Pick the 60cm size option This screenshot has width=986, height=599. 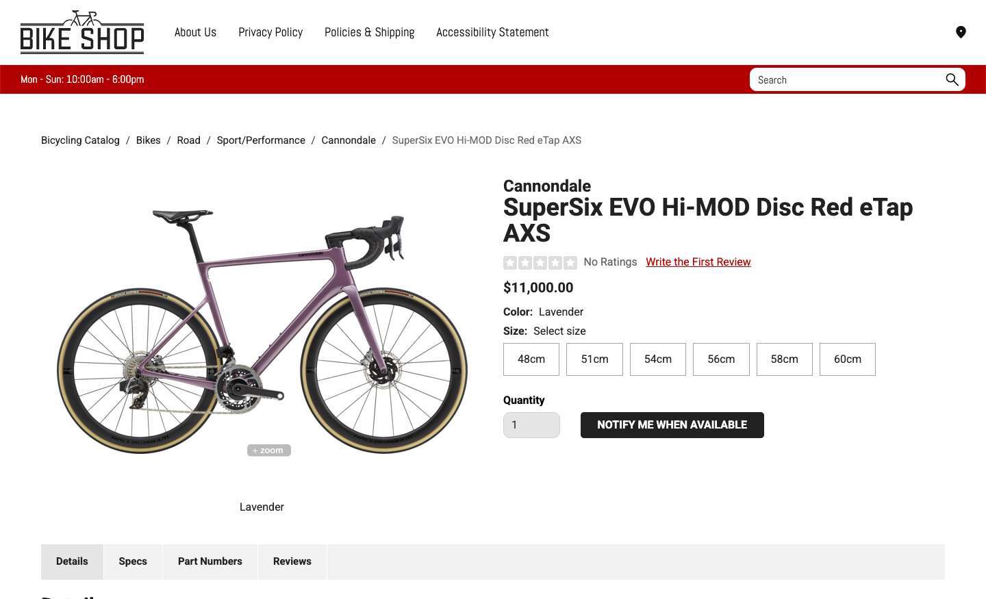point(847,359)
